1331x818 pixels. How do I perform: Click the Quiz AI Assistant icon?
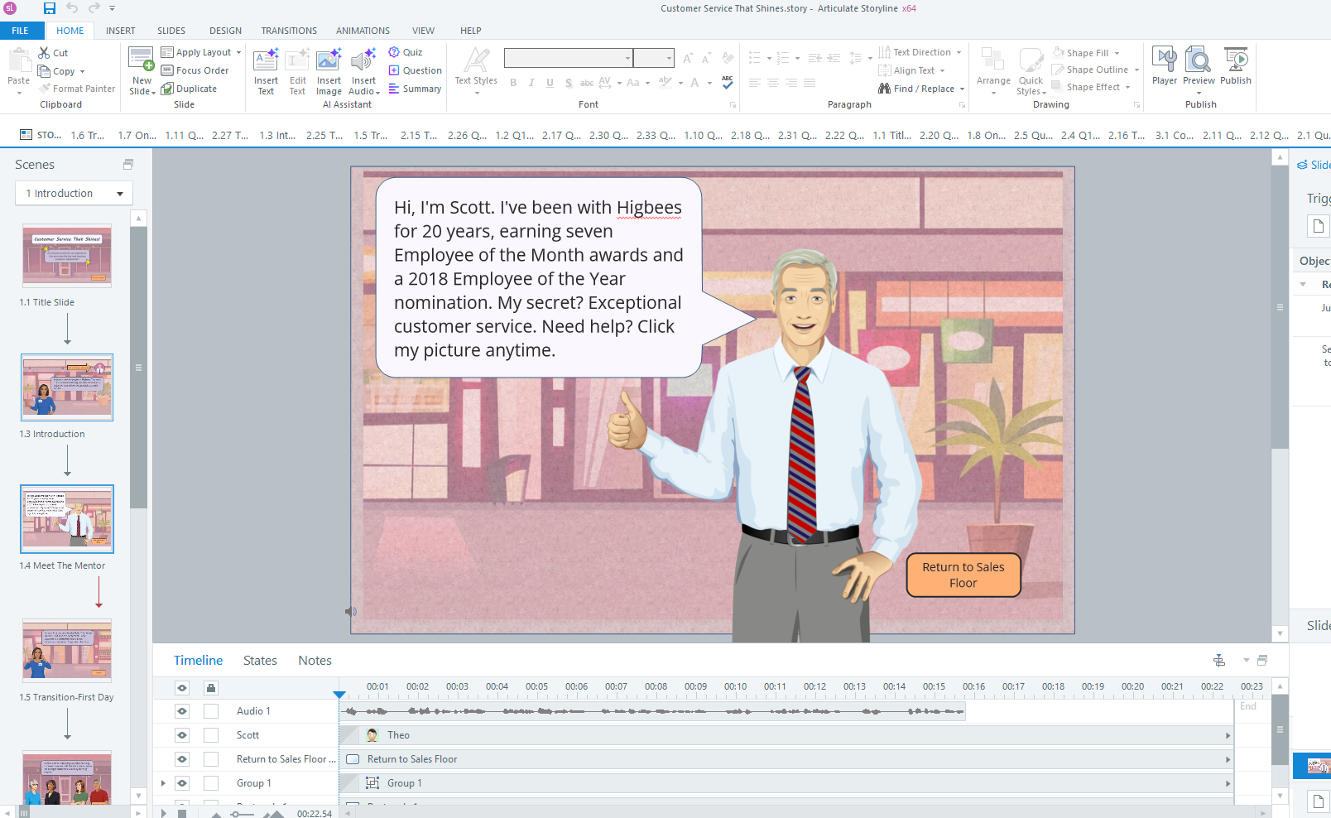click(394, 52)
